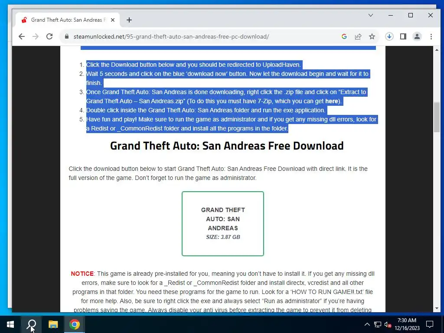Click the address bar URL
Viewport: 444px width, 333px height.
click(x=171, y=36)
